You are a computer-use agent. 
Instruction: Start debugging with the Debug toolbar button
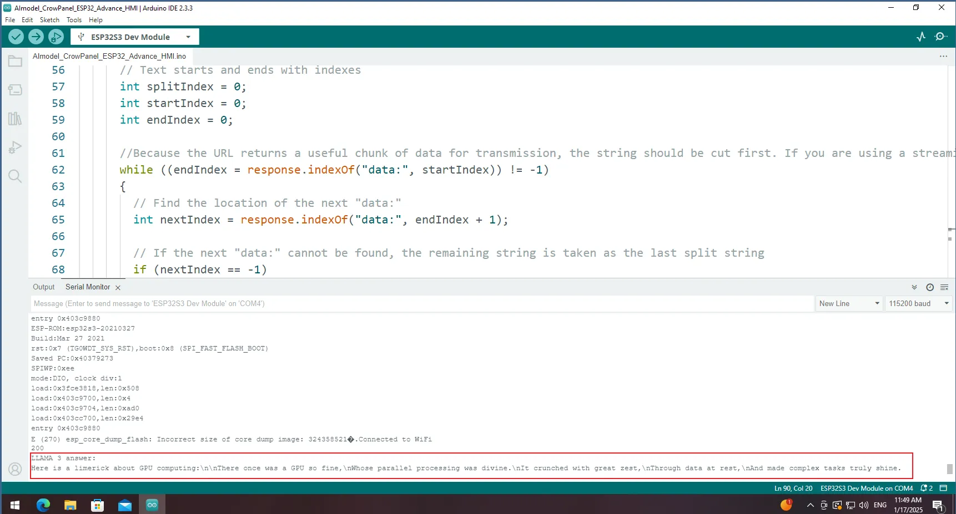(x=56, y=37)
